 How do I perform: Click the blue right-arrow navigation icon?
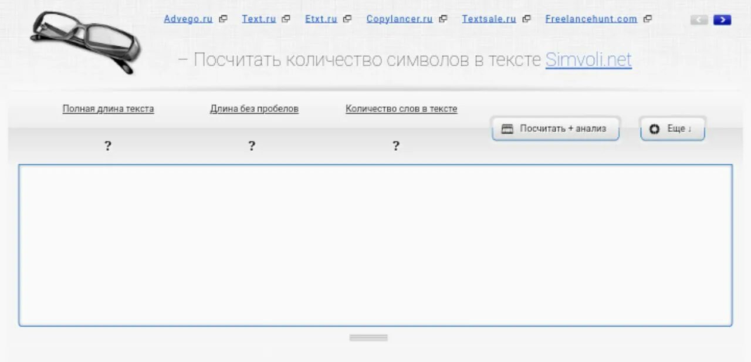pyautogui.click(x=722, y=19)
